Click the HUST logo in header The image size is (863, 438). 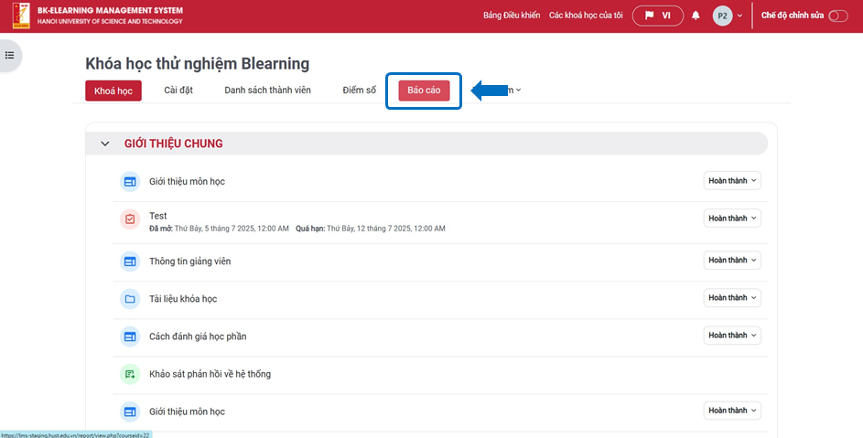coord(21,16)
